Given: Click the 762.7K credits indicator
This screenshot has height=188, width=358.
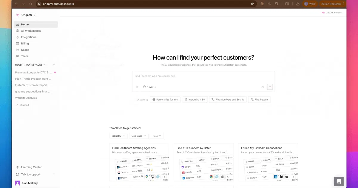Looking at the screenshot, I should click(332, 13).
